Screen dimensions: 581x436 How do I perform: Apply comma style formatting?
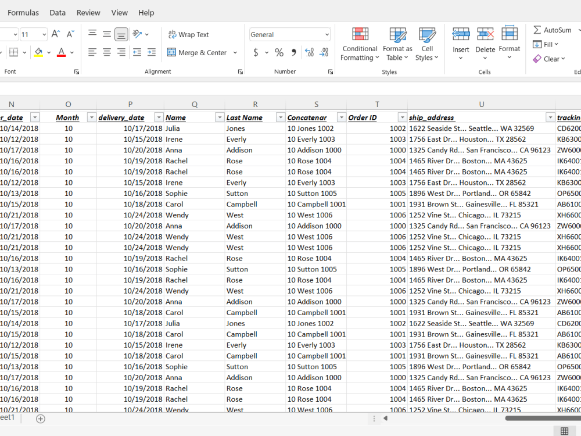(x=293, y=52)
